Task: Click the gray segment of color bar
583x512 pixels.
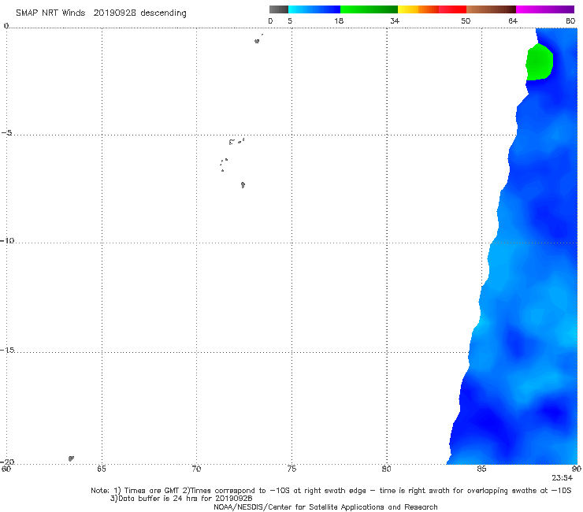Action: 279,9
